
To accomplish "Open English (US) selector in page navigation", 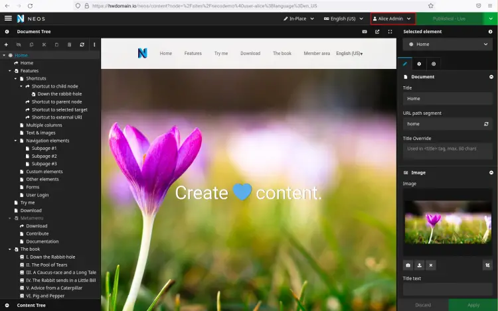I will [x=349, y=53].
